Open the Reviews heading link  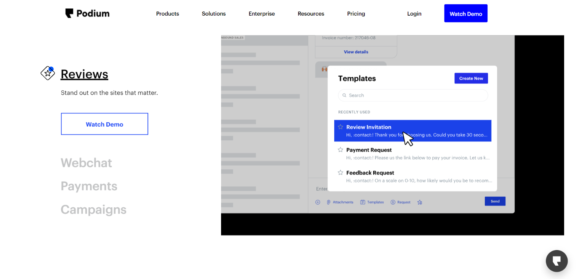point(84,74)
